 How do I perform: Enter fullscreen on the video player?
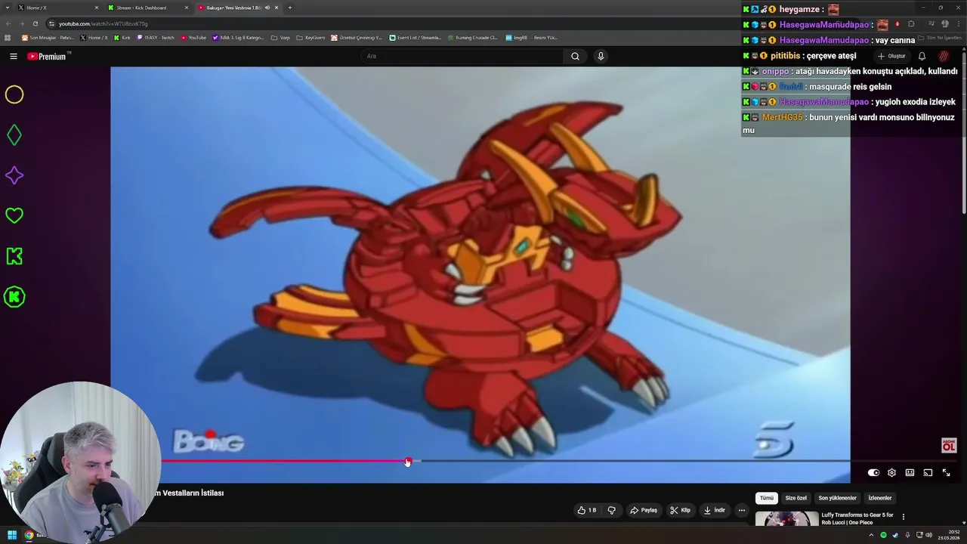[946, 472]
